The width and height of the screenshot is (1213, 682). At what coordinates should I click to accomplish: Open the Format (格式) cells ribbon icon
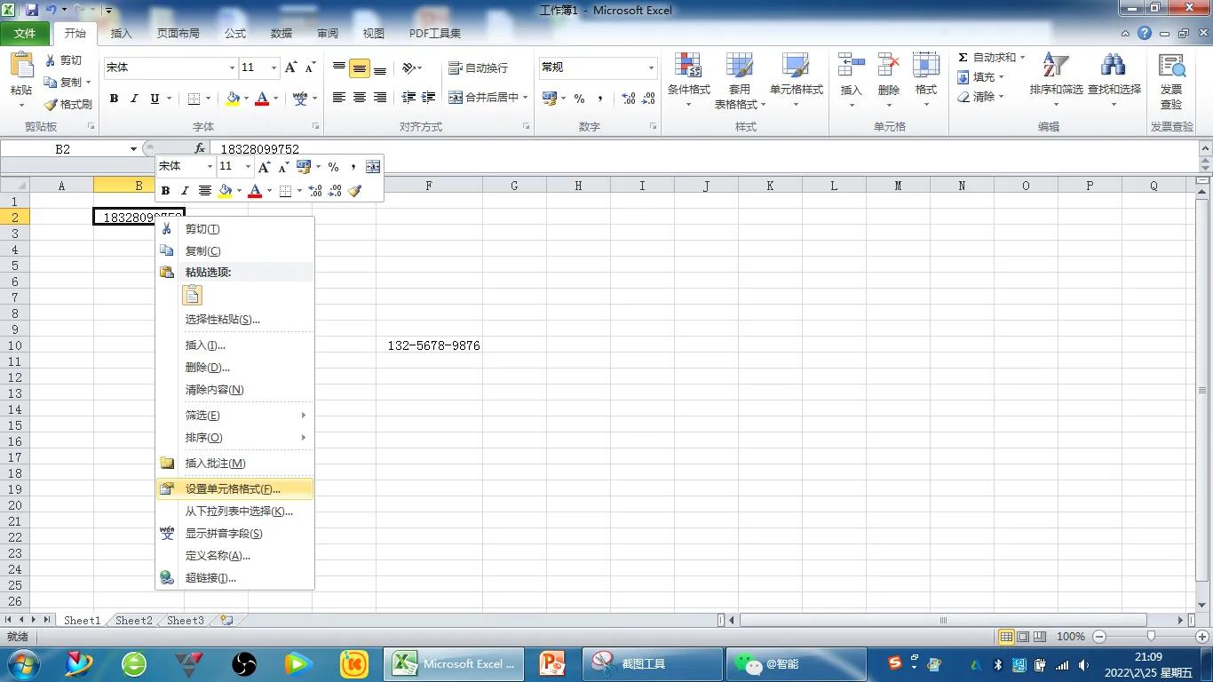(926, 66)
